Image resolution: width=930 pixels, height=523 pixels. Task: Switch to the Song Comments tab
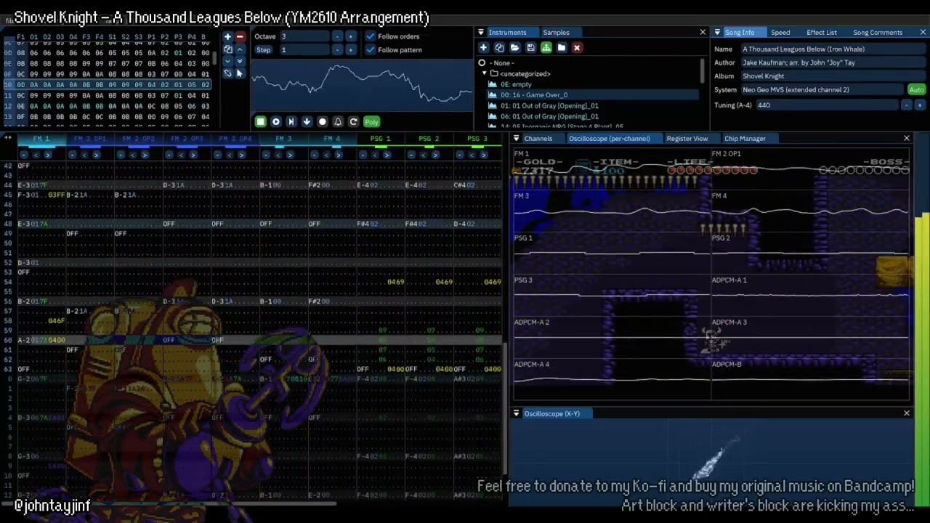878,32
